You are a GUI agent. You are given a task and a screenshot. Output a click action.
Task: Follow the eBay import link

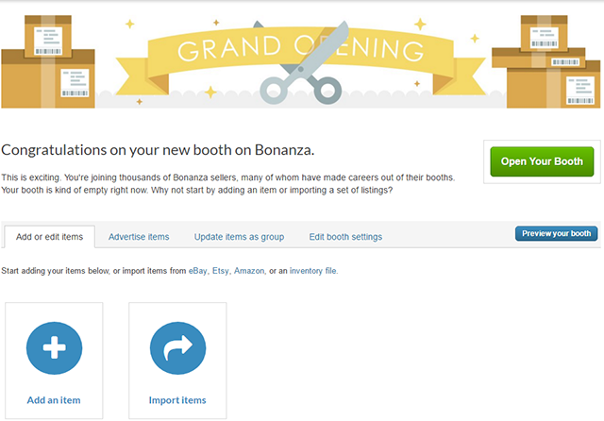pos(198,271)
